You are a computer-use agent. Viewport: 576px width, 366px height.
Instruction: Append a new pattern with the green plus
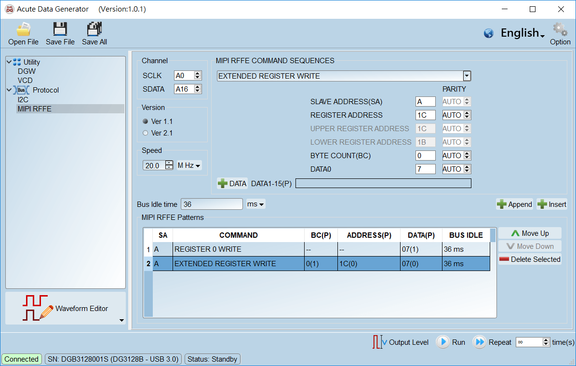[x=514, y=204]
